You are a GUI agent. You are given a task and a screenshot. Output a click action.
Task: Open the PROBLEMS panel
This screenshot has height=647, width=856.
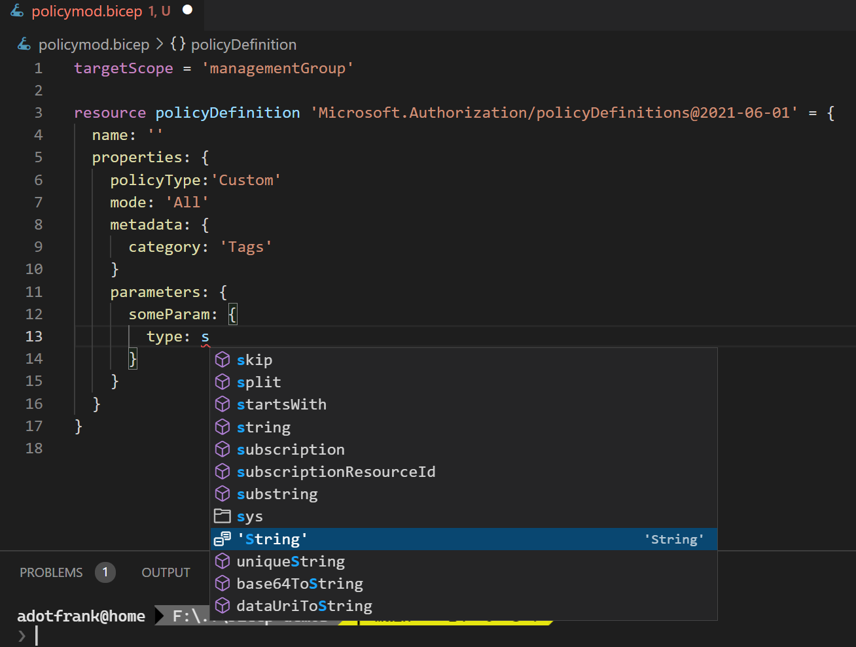[x=51, y=572]
